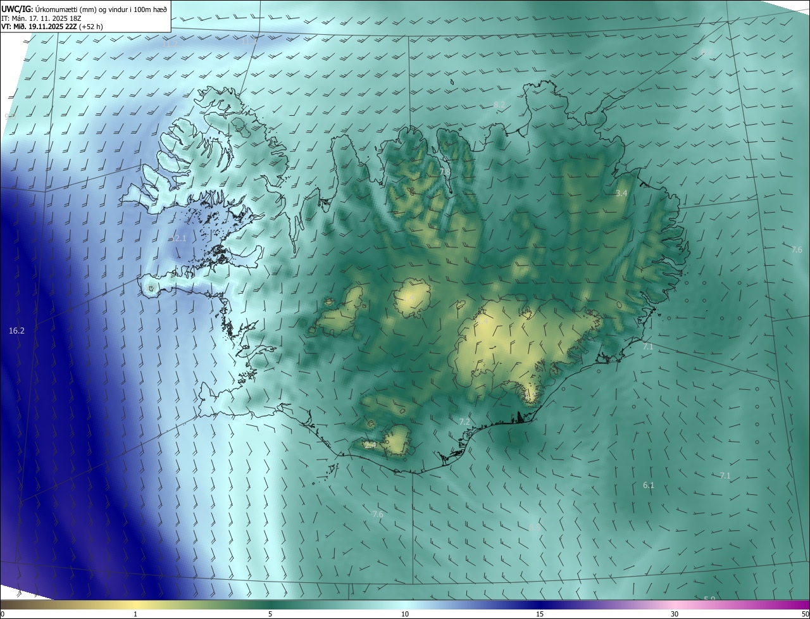
Task: Click the UWC/IG Úrkomumætti title line
Action: 84,9
